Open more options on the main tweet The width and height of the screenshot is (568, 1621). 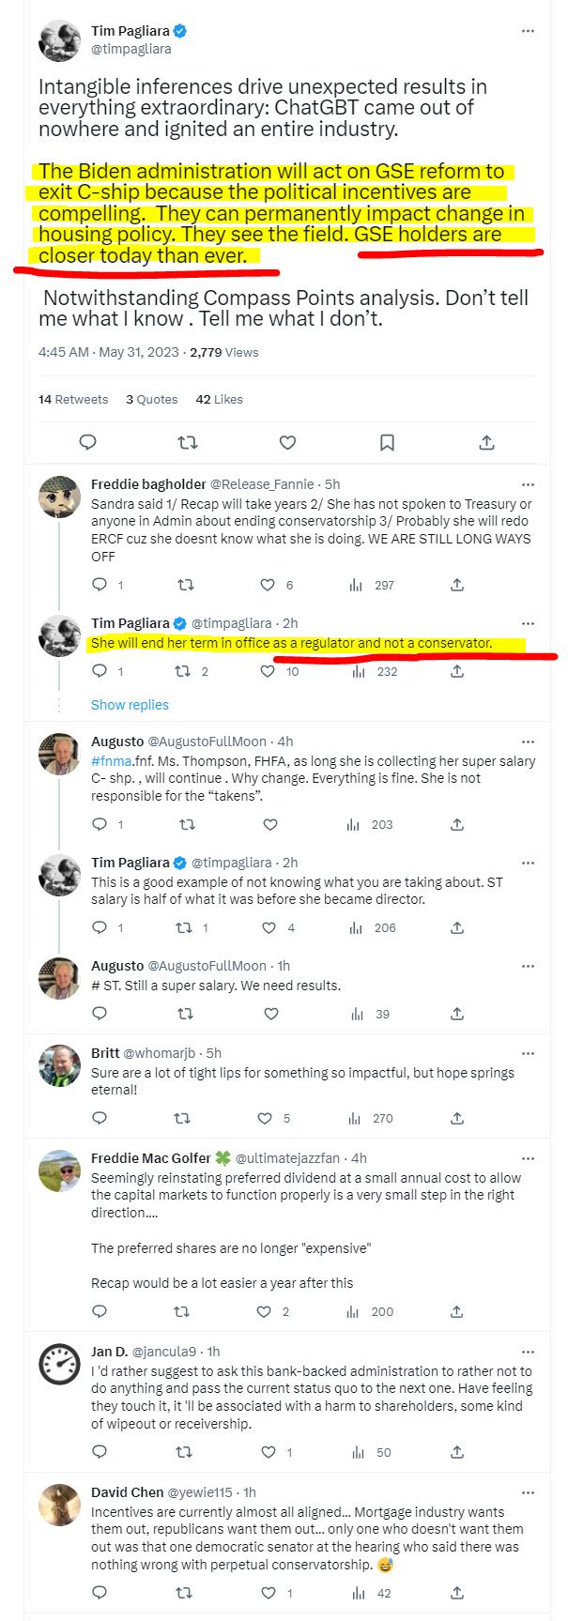[x=528, y=31]
